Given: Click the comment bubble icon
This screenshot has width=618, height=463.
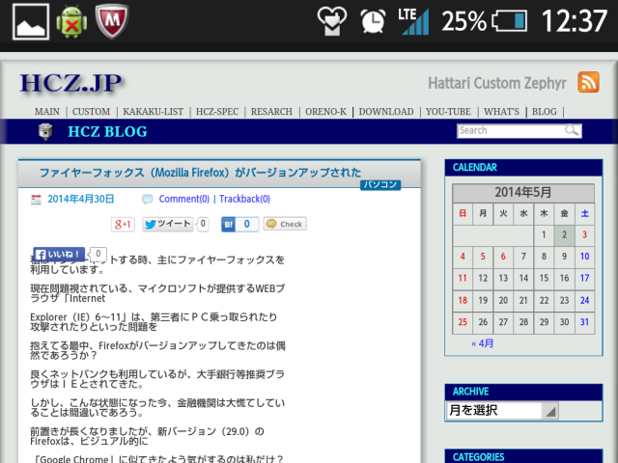Looking at the screenshot, I should (148, 199).
